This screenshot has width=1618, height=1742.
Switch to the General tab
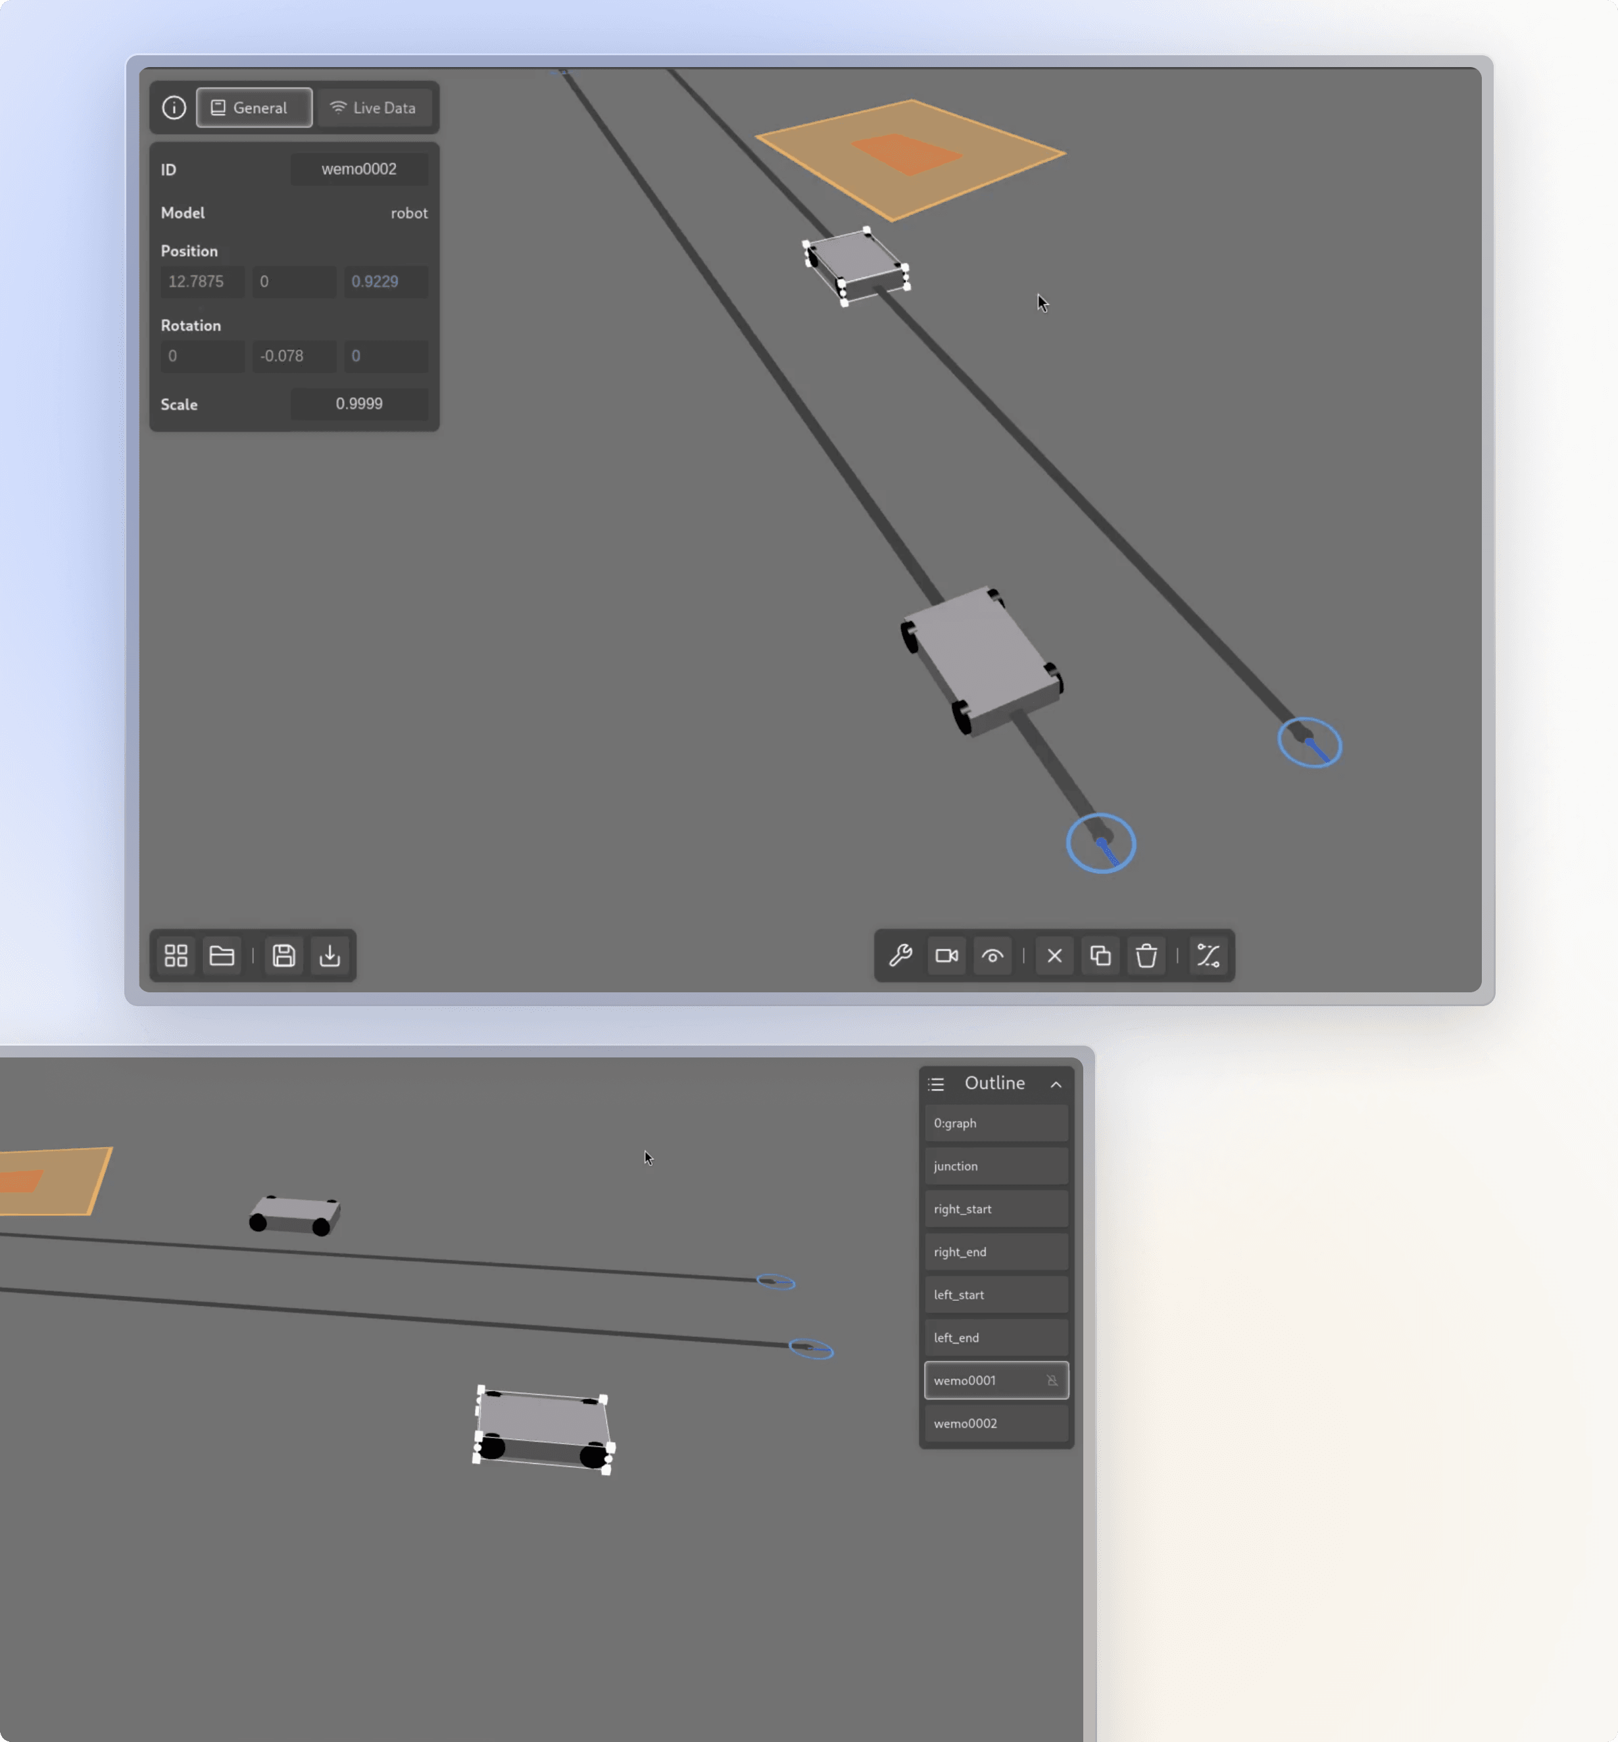coord(254,108)
